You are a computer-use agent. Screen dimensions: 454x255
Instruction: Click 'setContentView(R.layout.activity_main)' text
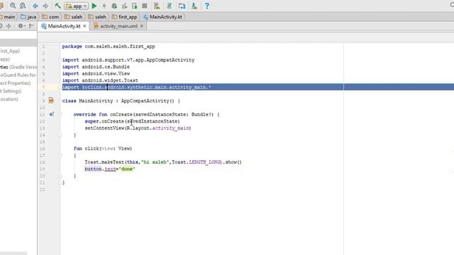pyautogui.click(x=138, y=128)
